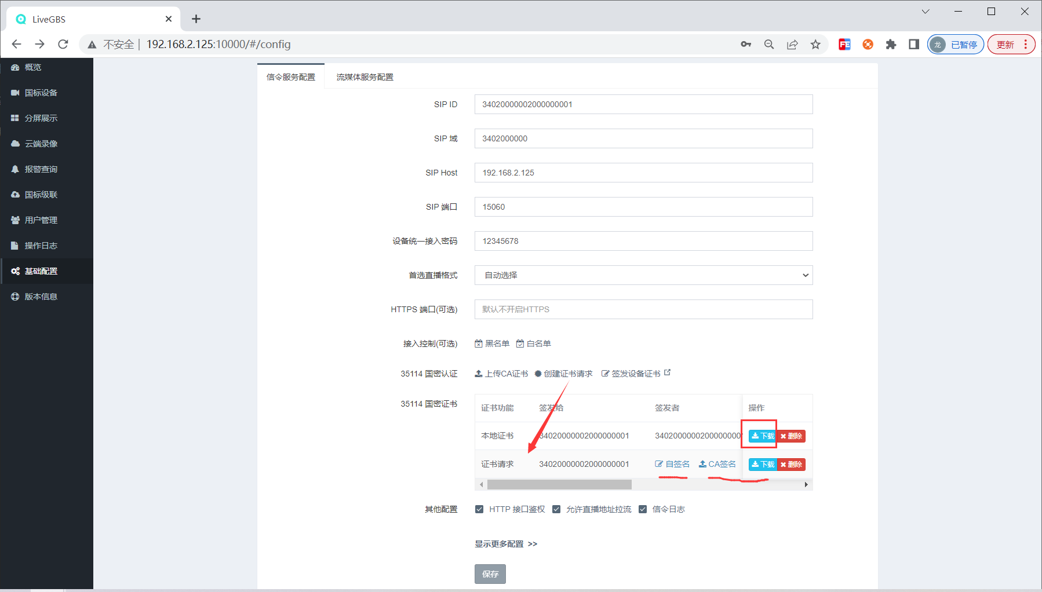Viewport: 1042px width, 592px height.
Task: Open red FE extension icon
Action: (x=844, y=44)
